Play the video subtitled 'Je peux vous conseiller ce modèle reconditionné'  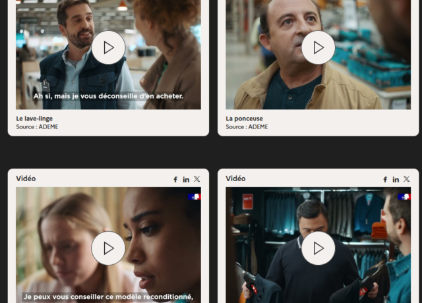tap(108, 248)
